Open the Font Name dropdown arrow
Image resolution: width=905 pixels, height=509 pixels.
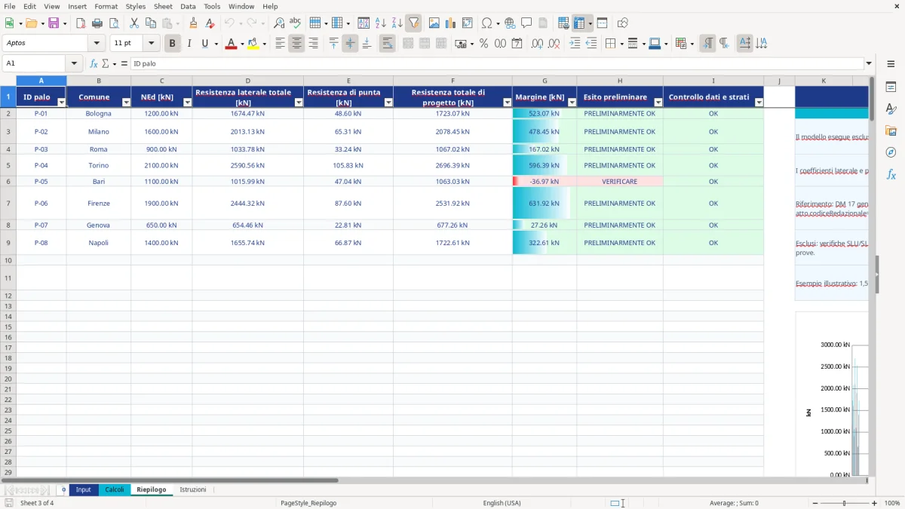point(96,44)
